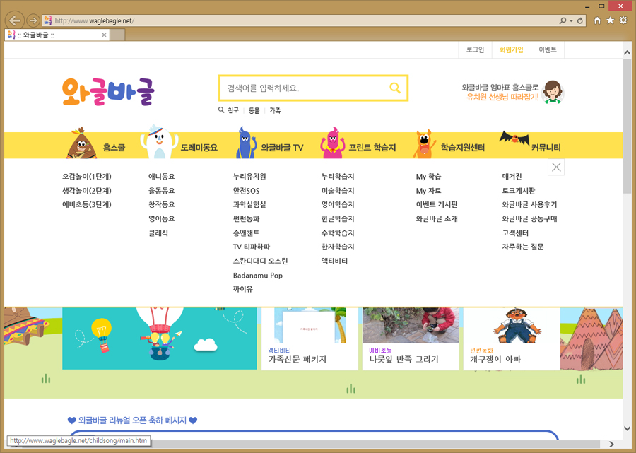The width and height of the screenshot is (636, 453).
Task: Select 미술학습지 submenu item
Action: pos(338,191)
